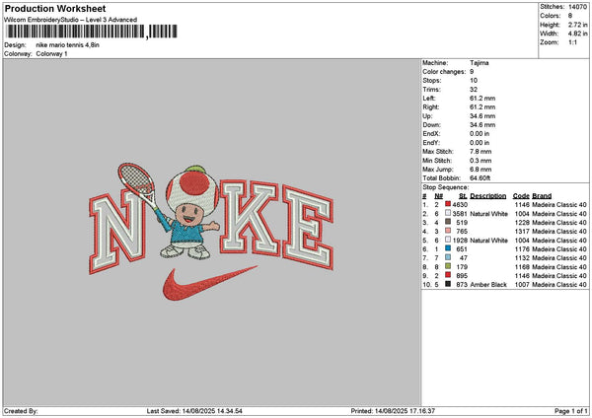
Task: Select the brown swatch for code 1228
Action: click(x=448, y=222)
